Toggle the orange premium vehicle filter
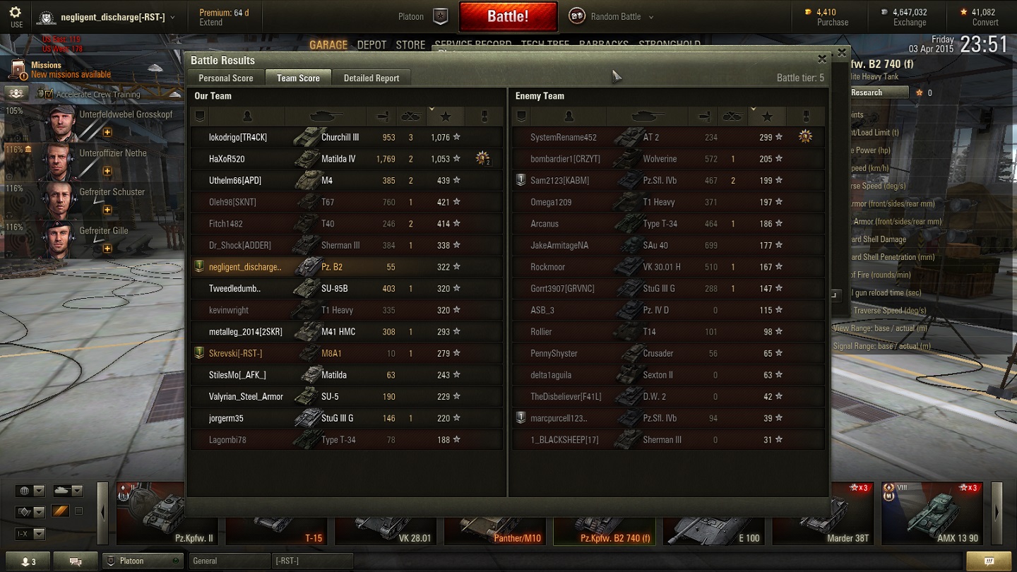 pyautogui.click(x=60, y=511)
